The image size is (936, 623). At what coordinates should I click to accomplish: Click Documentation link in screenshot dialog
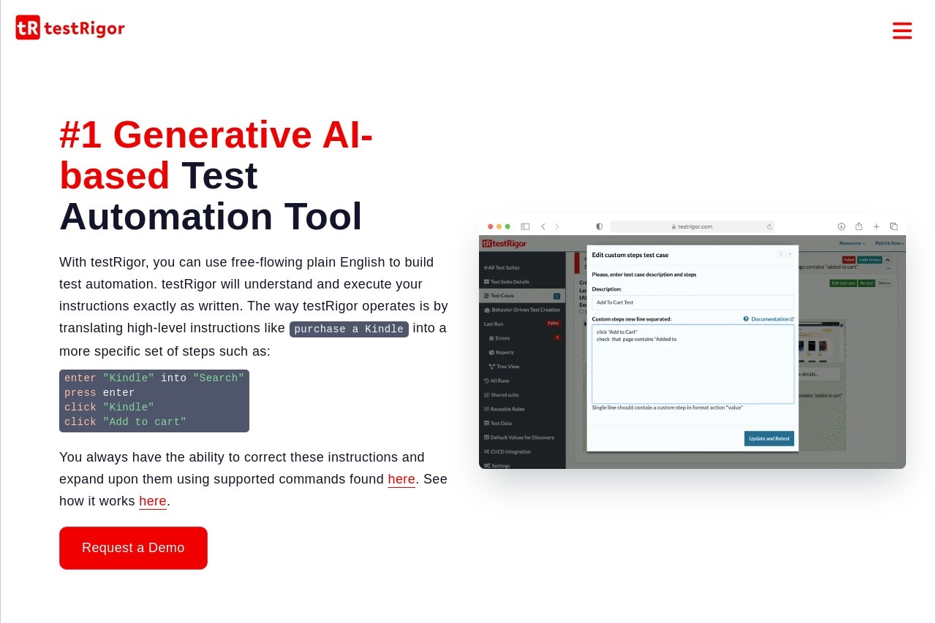pos(769,319)
